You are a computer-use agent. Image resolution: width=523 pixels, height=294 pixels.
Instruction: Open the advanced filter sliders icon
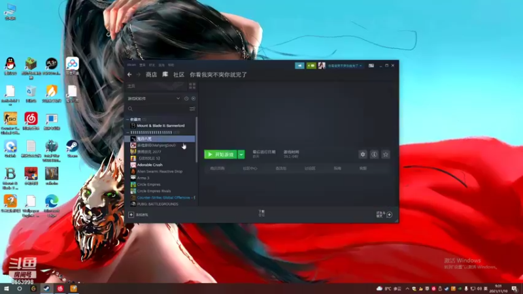click(x=192, y=109)
